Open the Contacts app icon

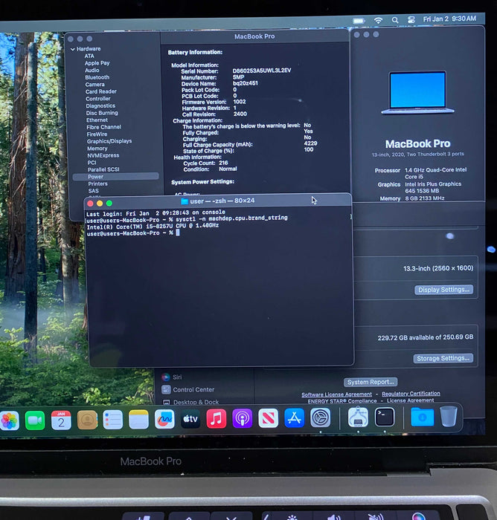click(x=87, y=420)
